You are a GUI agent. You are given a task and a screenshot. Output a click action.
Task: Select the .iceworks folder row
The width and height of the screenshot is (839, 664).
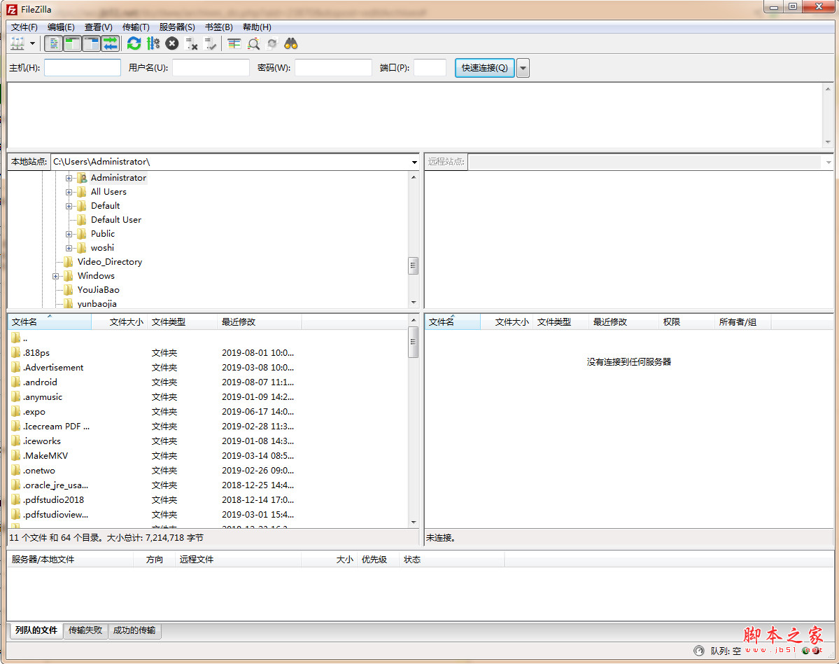coord(209,441)
